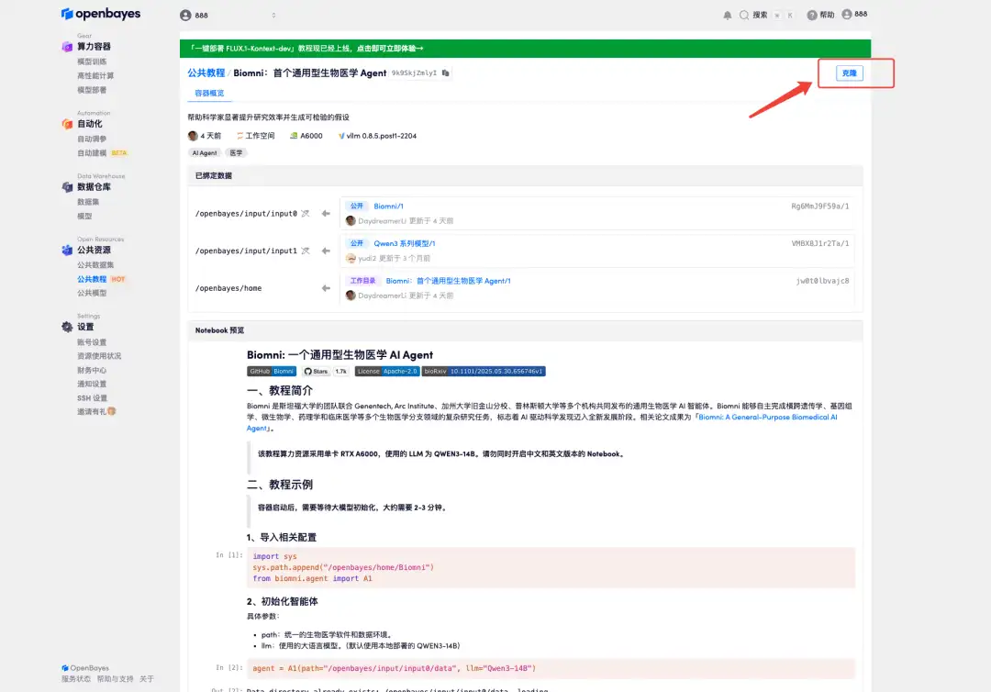The height and width of the screenshot is (692, 991).
Task: Open the help question-mark icon
Action: point(812,16)
